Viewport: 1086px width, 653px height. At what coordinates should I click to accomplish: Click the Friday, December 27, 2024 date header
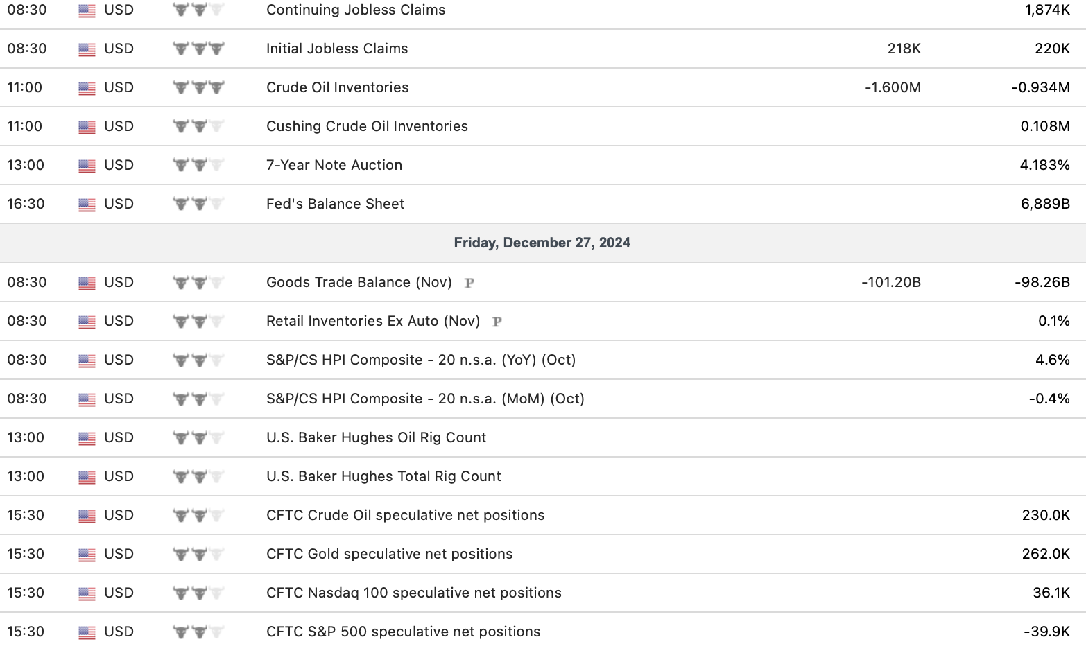point(542,243)
